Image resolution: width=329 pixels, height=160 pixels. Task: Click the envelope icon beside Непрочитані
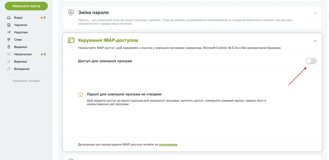9,54
